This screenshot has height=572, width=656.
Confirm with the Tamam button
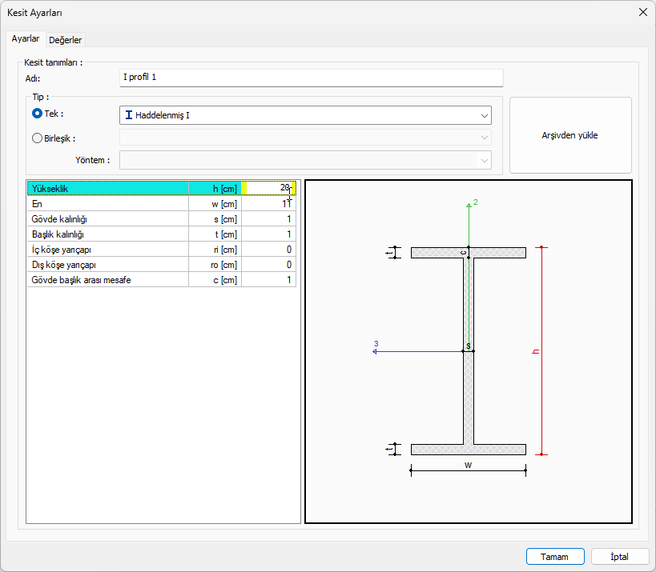click(x=554, y=557)
